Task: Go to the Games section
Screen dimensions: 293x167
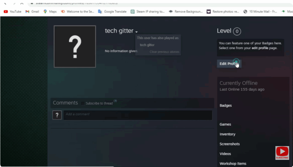Action: point(225,124)
